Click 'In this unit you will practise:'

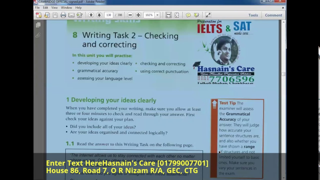[x=102, y=55]
